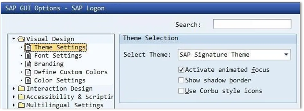Image resolution: width=304 pixels, height=111 pixels.
Task: Click the Branding document icon
Action: 29,64
